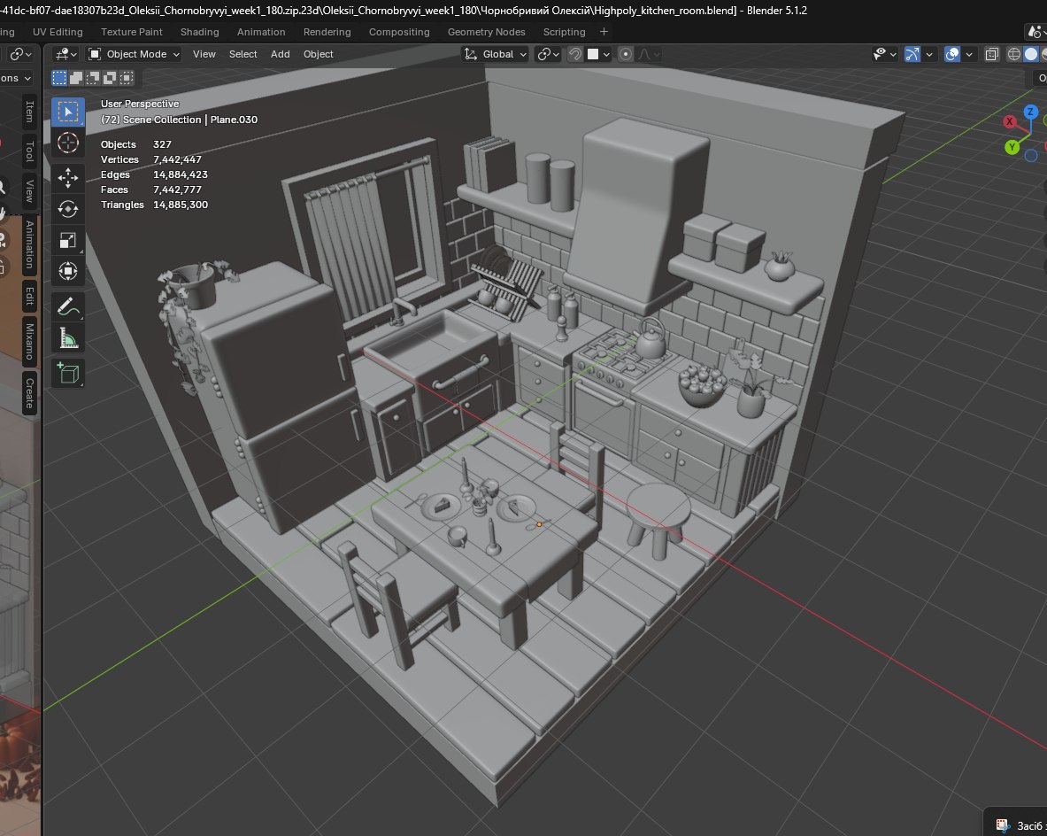Switch to the Animation workspace

(x=261, y=32)
